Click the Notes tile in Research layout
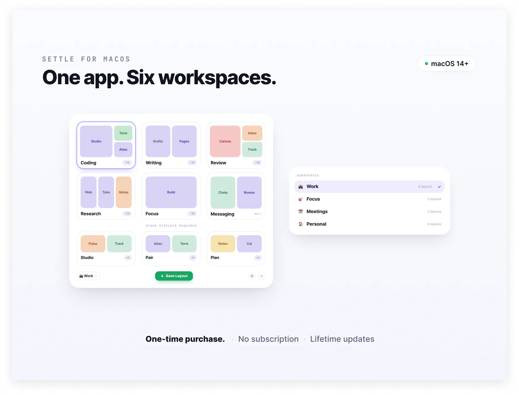The image size is (519, 395). [x=124, y=192]
